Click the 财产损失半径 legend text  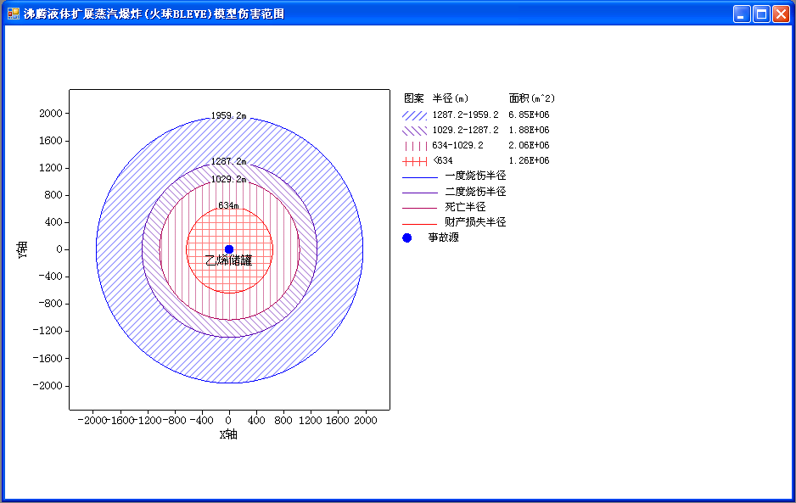[476, 221]
